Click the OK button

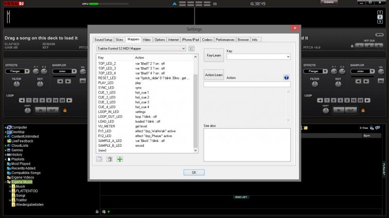tap(194, 172)
